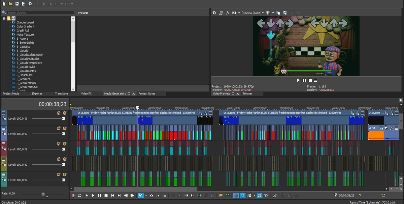Switch to the Transitions tab
Screen dimensions: 404x204
[x=62, y=93]
